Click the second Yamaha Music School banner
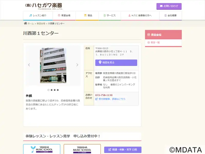The width and height of the screenshot is (205, 154). [82, 149]
